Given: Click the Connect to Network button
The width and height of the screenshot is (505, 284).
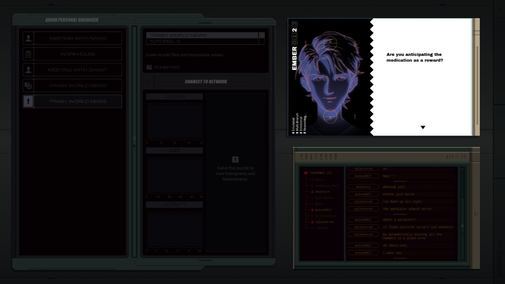Looking at the screenshot, I should 206,81.
